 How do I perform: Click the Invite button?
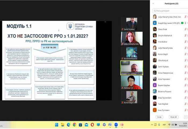pyautogui.click(x=159, y=117)
